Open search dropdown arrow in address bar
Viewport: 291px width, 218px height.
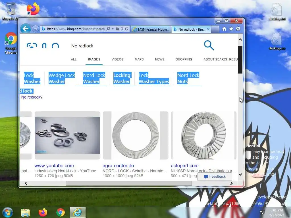click(x=113, y=29)
